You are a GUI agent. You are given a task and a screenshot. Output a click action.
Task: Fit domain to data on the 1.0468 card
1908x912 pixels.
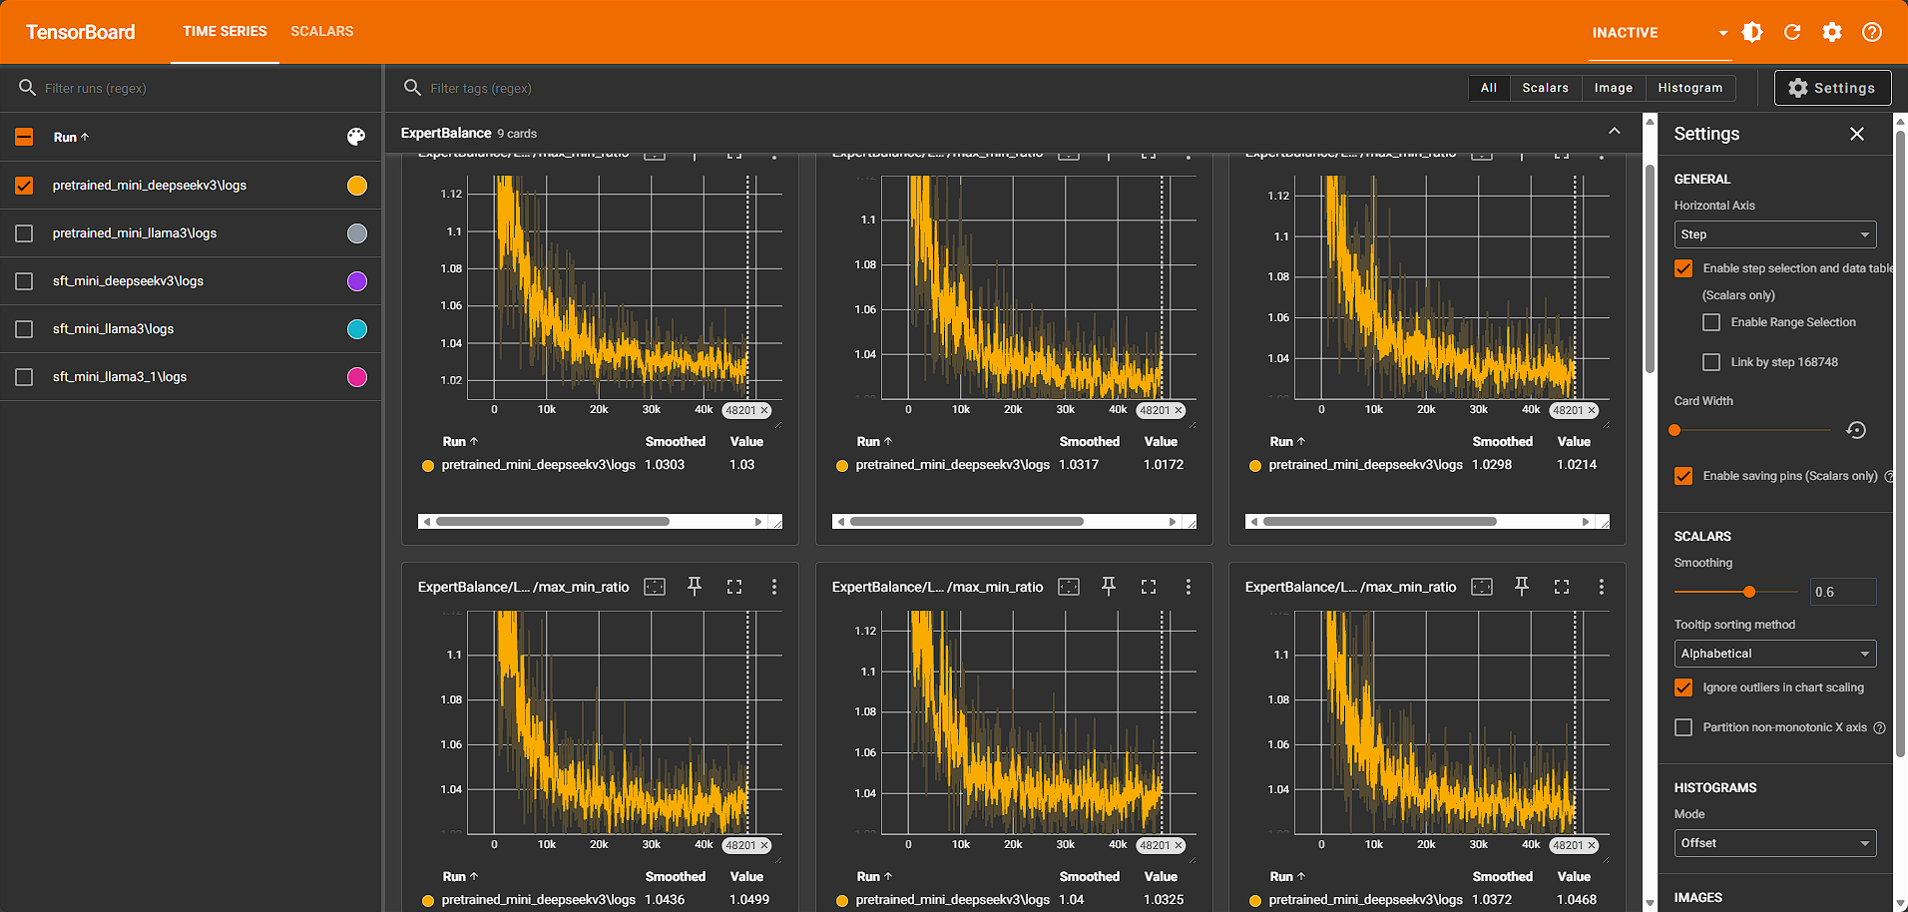(1482, 587)
